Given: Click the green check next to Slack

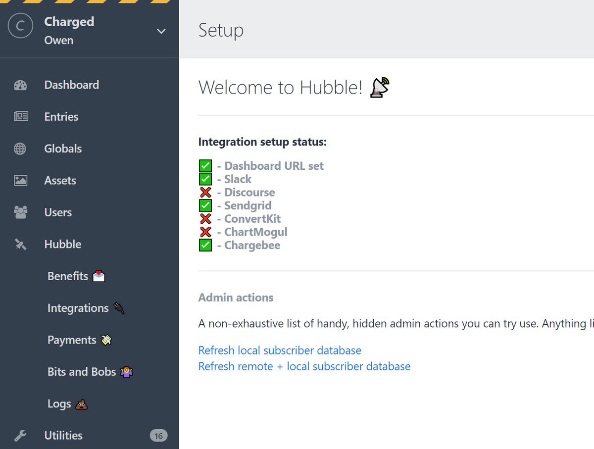Looking at the screenshot, I should pos(205,179).
